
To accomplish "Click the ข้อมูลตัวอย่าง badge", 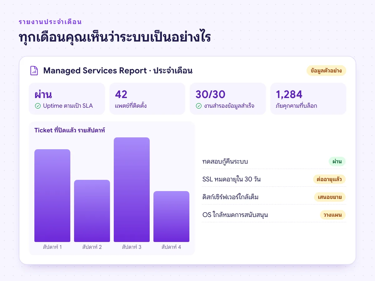I will tap(326, 71).
